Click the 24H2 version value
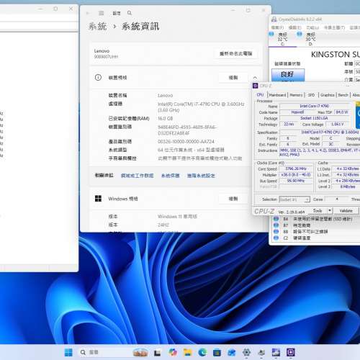This screenshot has width=360, height=360. 163,225
